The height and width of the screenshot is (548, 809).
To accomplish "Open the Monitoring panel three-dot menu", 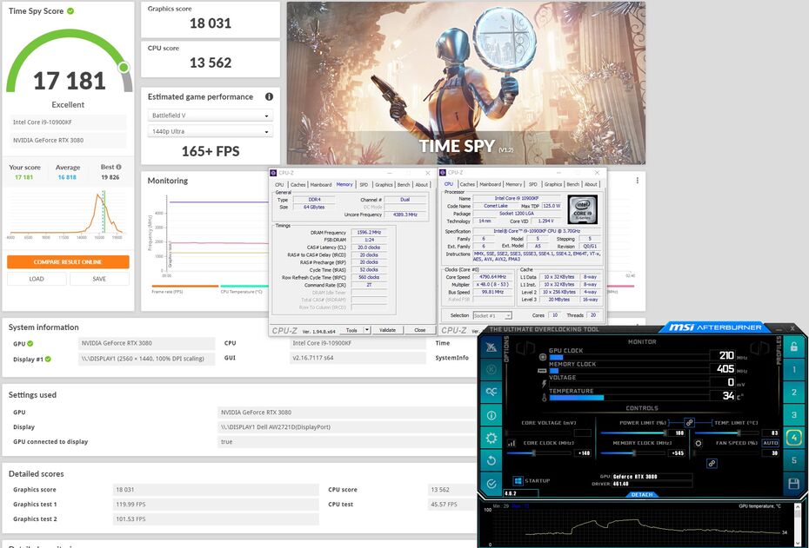I will [x=637, y=181].
